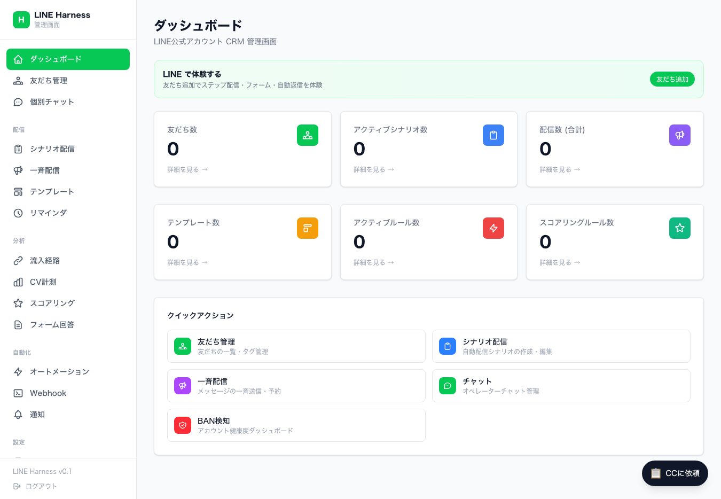Viewport: 721px width, 499px height.
Task: Click the link icon for 流入経路
Action: point(18,260)
